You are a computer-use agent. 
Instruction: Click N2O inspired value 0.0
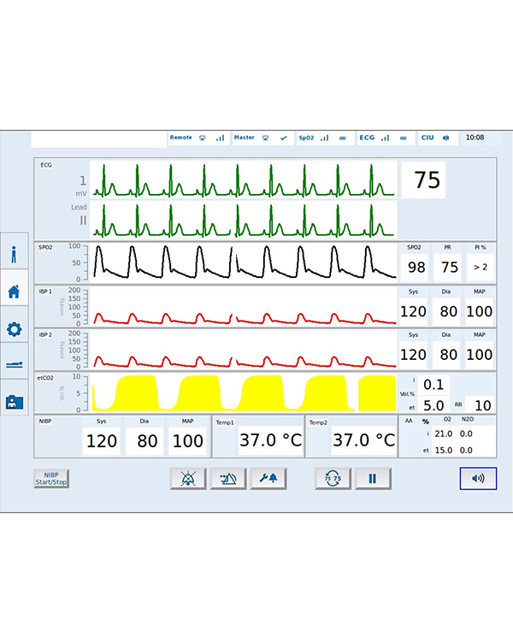coord(466,434)
